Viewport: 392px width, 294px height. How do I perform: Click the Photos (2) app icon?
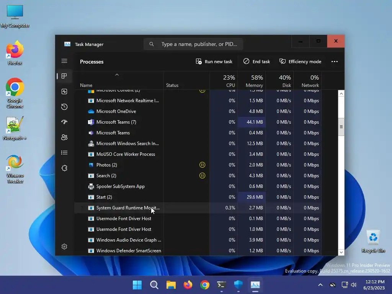[91, 165]
